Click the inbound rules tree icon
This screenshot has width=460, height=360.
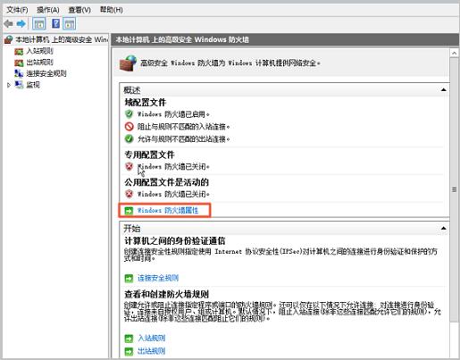19,52
